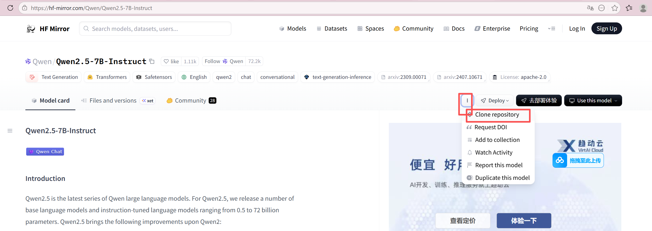Select the chat tag

246,77
